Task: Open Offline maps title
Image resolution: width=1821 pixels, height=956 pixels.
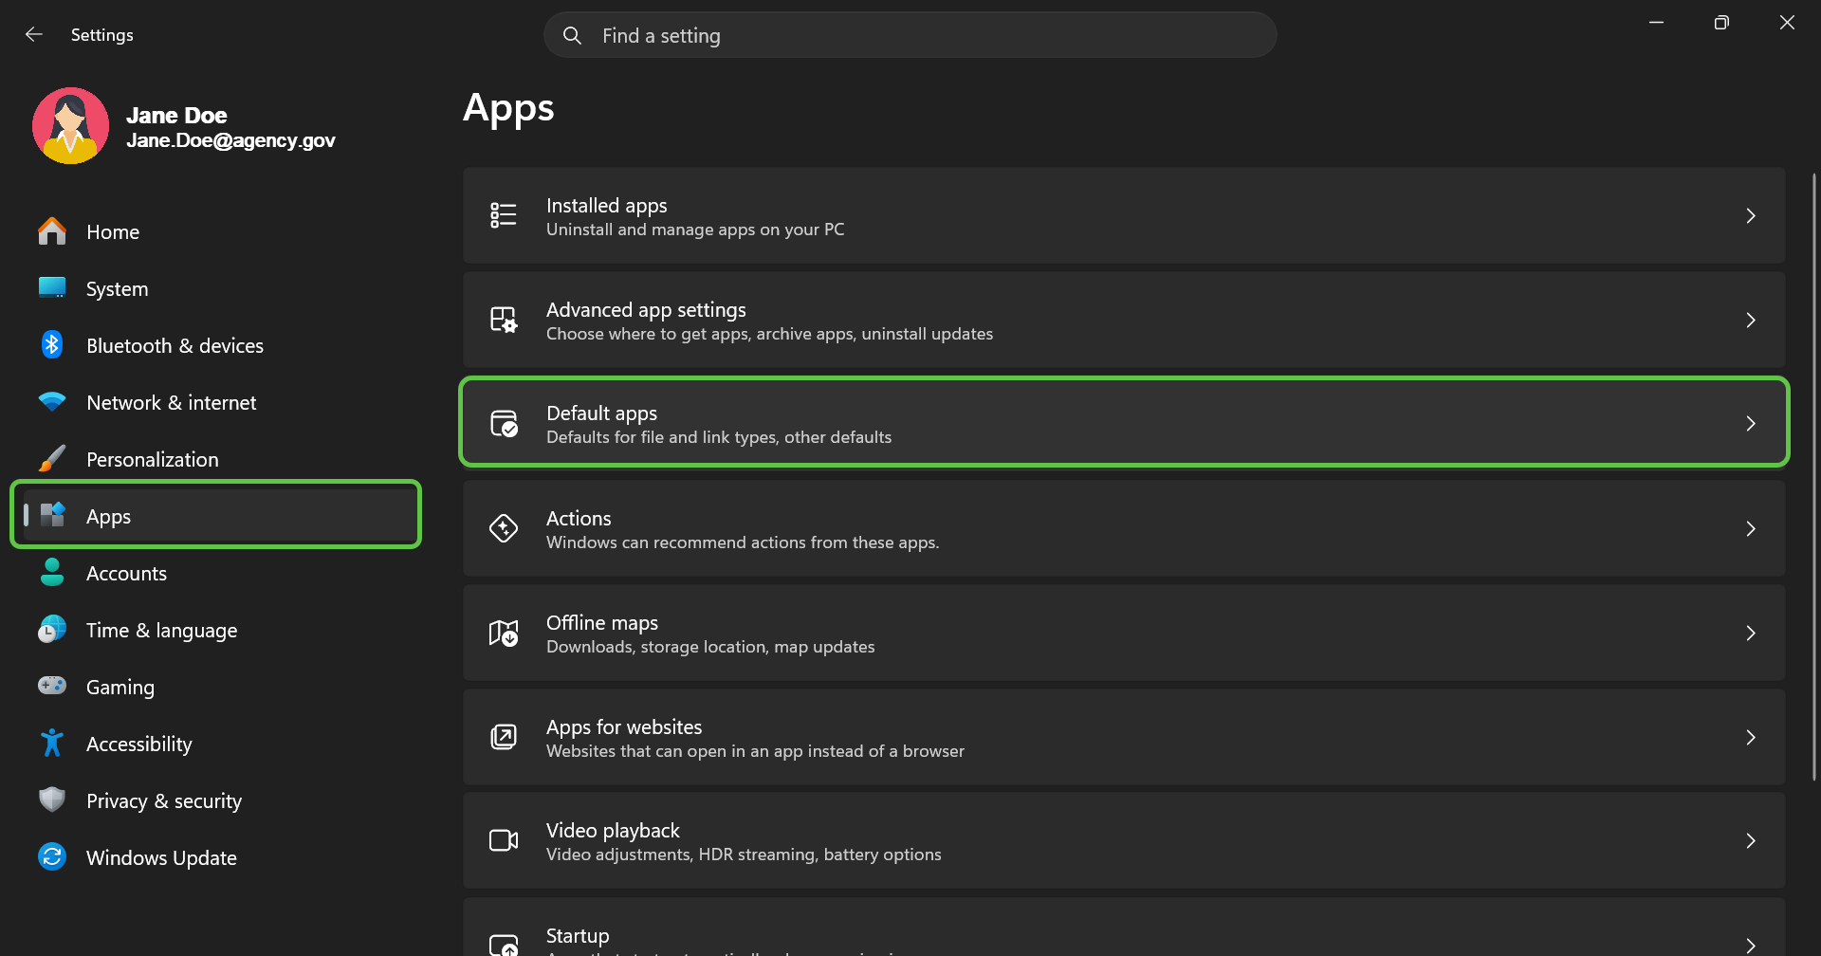Action: [602, 622]
